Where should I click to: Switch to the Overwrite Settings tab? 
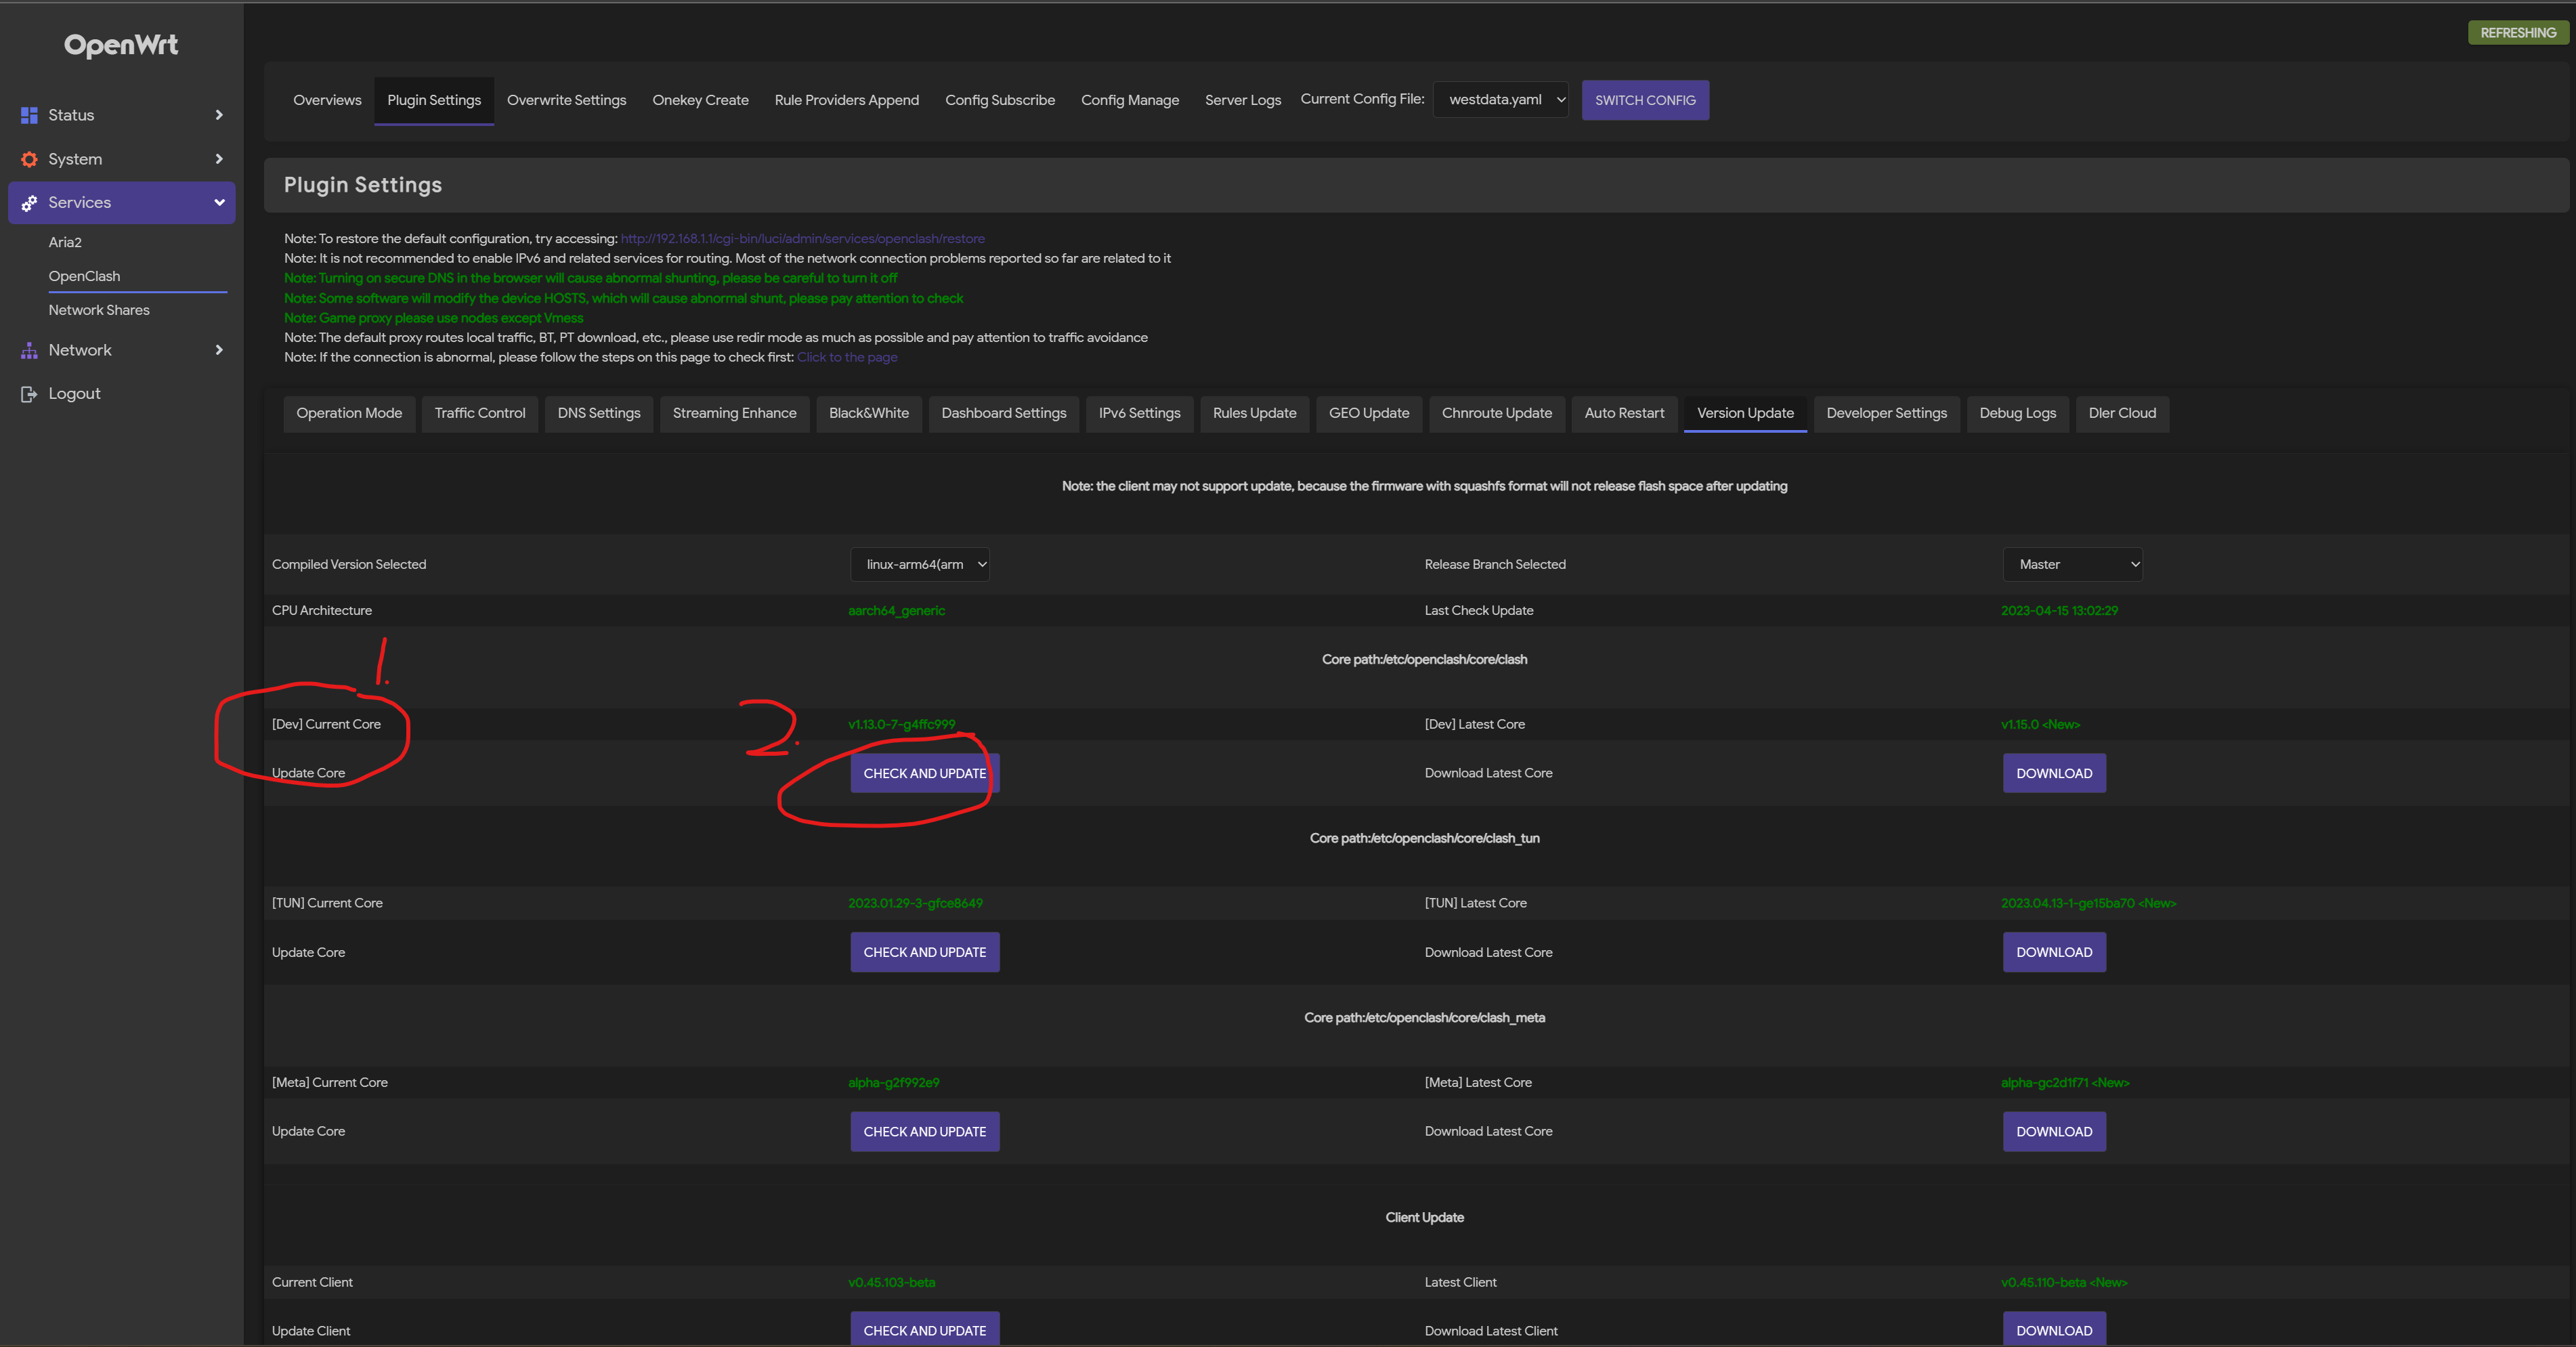tap(566, 100)
